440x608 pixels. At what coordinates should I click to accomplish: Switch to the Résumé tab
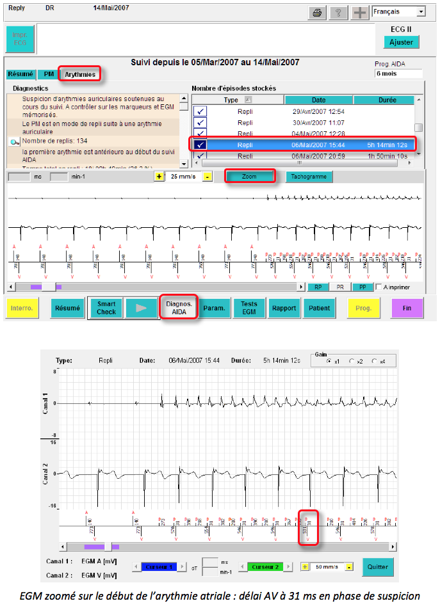coord(19,74)
